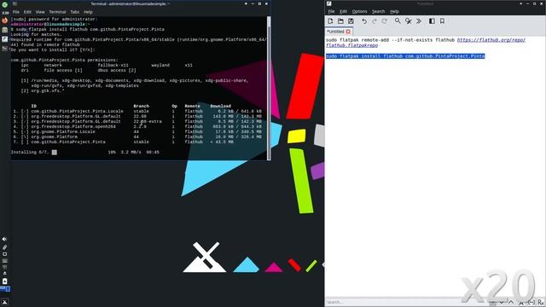Viewport: 546px width, 307px height.
Task: Click the terminal window's vertical scrollbar
Action: click(x=269, y=88)
